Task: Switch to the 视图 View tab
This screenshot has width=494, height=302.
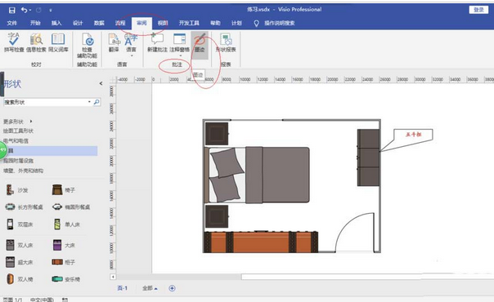Action: click(x=163, y=23)
